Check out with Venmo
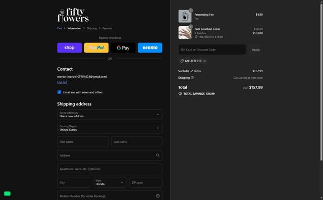The width and height of the screenshot is (323, 200). [150, 47]
